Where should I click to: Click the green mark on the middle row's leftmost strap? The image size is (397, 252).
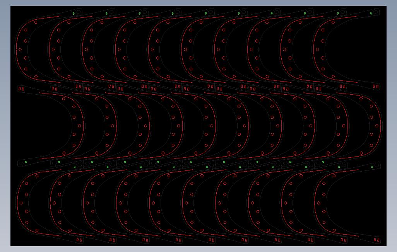click(x=26, y=162)
